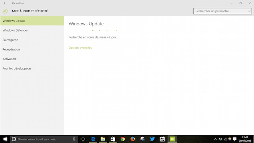Click the magnifier icon in the search box

pyautogui.click(x=249, y=11)
